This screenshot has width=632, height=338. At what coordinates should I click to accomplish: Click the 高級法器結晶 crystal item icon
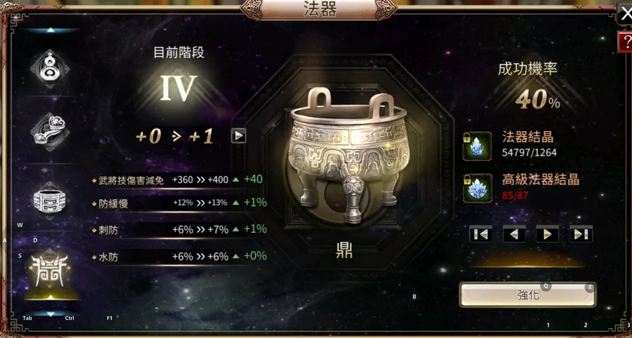point(478,188)
